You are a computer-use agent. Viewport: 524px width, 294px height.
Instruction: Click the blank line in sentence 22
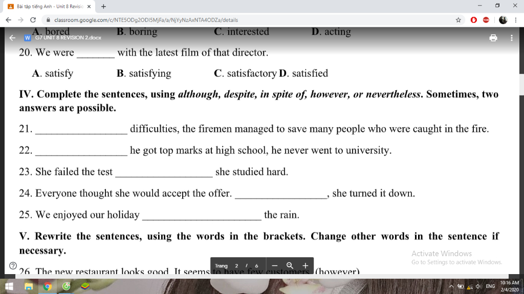pyautogui.click(x=81, y=152)
